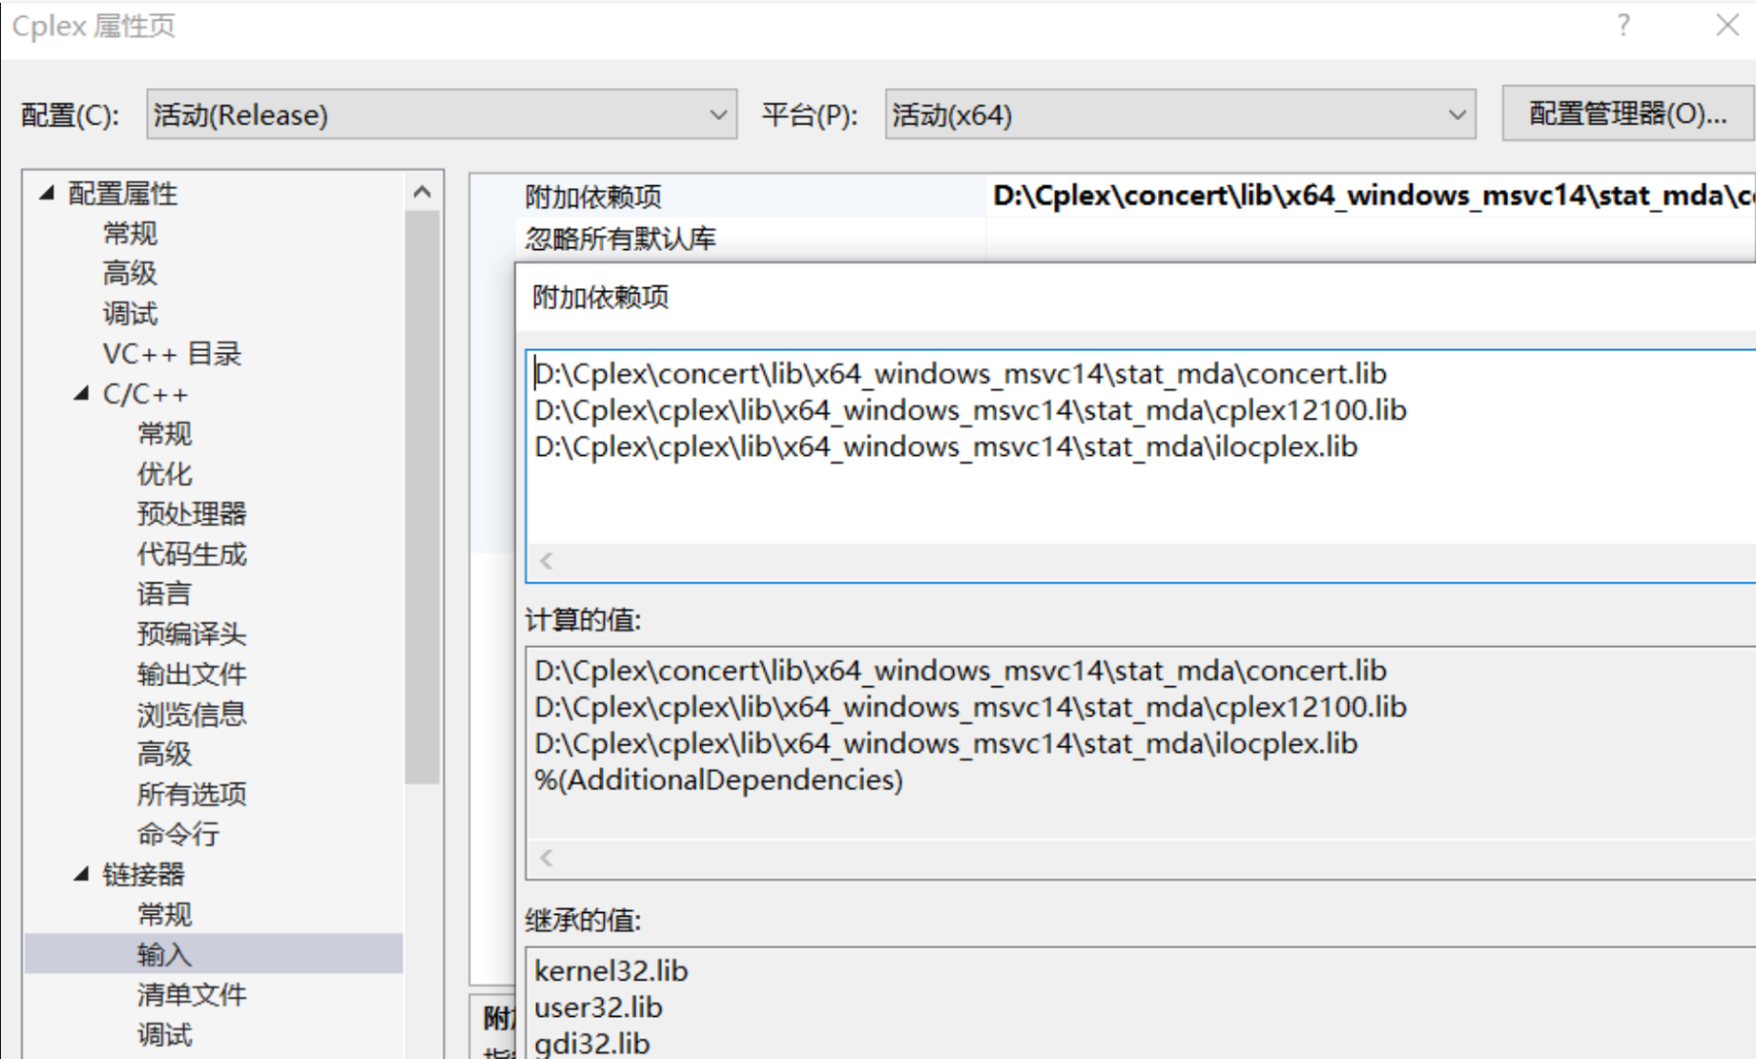Click the 配置管理器(O)... button
This screenshot has width=1756, height=1059.
(1628, 114)
